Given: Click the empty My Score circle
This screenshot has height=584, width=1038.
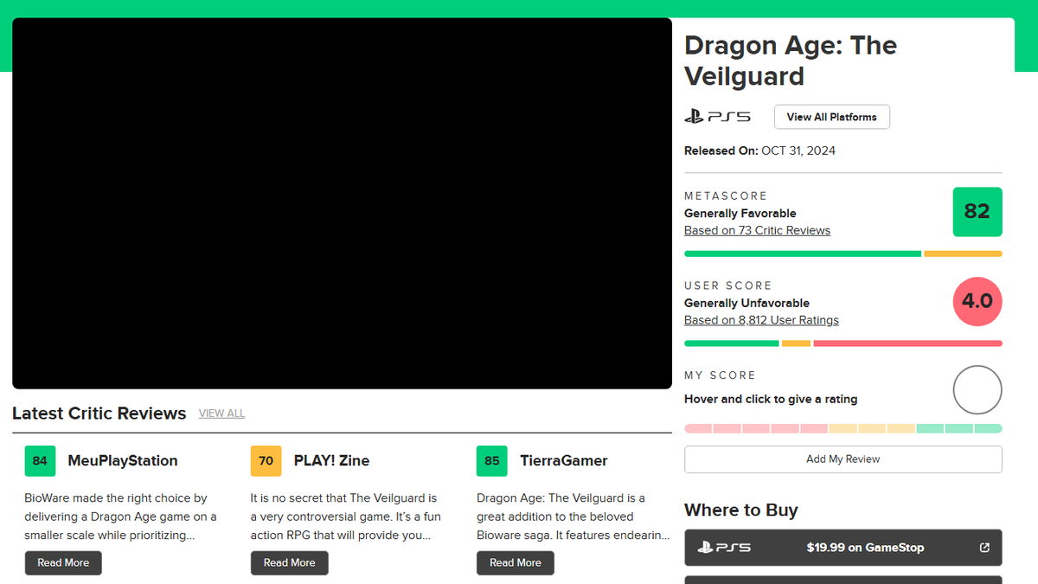Looking at the screenshot, I should [977, 390].
